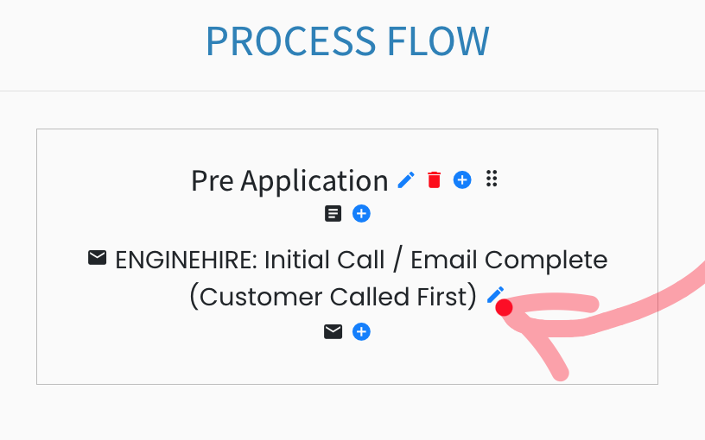Viewport: 705px width, 440px height.
Task: Edit the Customer Called First step with pencil
Action: tap(495, 295)
